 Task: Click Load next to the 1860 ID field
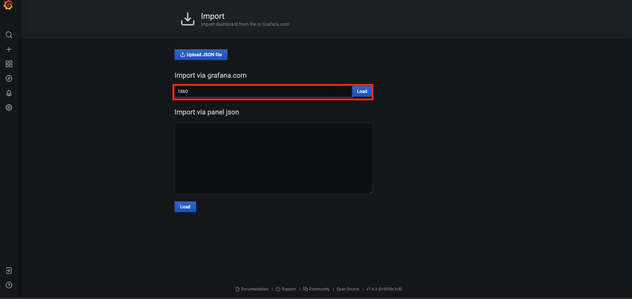[362, 91]
